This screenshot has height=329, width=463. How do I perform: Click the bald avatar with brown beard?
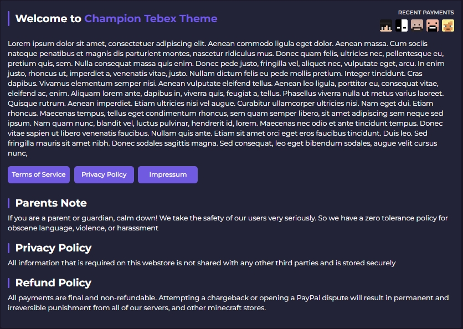[417, 25]
